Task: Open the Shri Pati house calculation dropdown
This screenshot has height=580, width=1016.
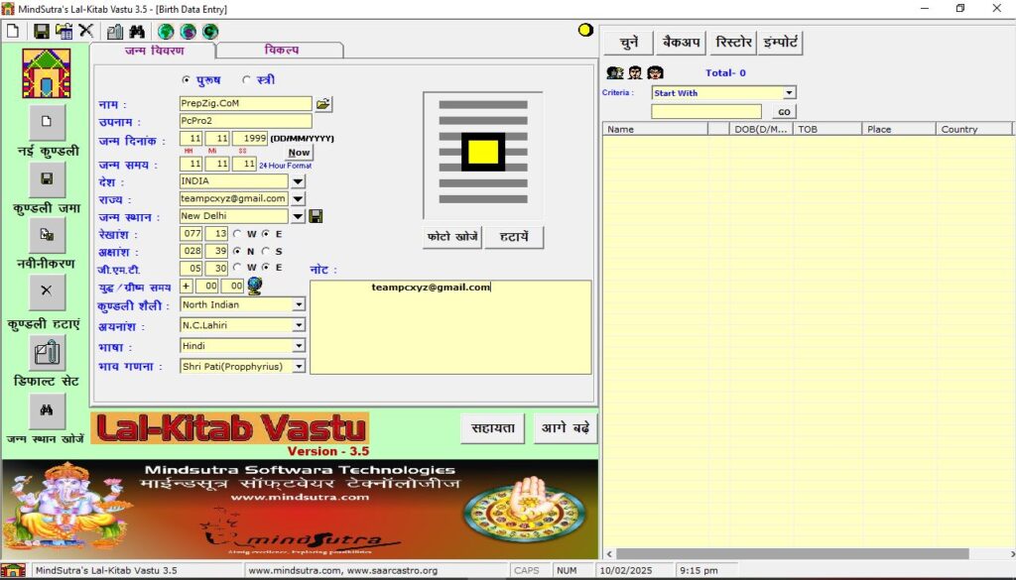Action: pos(299,367)
